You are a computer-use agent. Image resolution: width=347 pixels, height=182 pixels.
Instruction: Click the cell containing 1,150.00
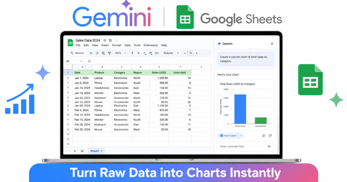pos(159,106)
